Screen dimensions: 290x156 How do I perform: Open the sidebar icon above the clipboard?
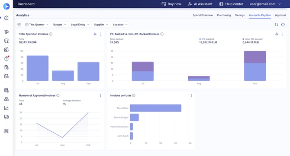(6, 49)
